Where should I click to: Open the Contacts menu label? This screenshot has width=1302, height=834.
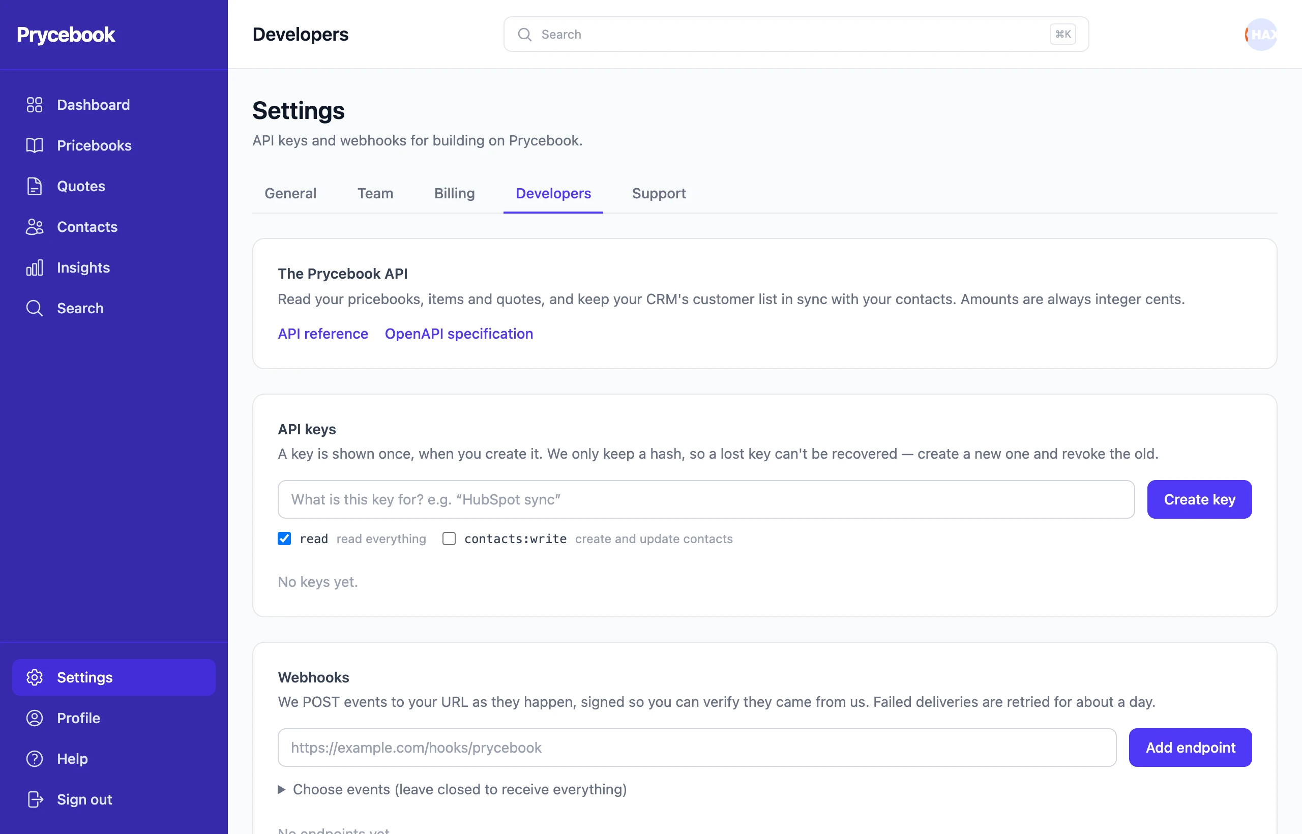[x=87, y=226]
